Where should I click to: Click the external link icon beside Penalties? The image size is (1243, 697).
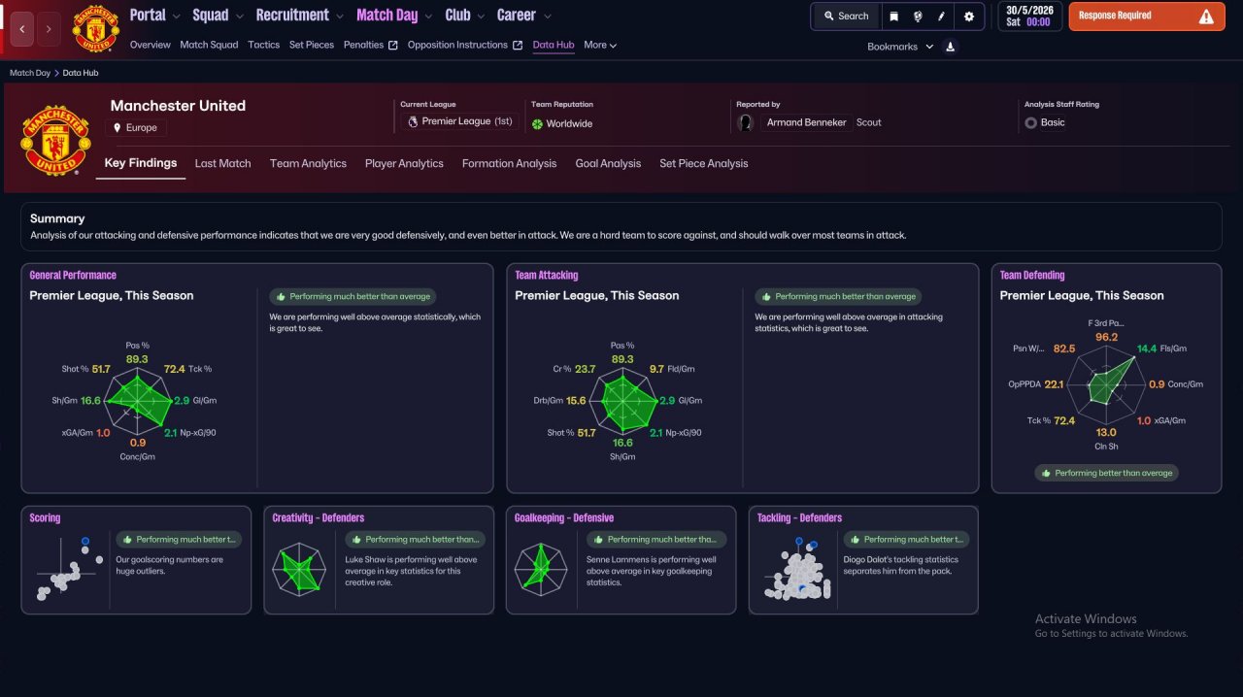(393, 46)
